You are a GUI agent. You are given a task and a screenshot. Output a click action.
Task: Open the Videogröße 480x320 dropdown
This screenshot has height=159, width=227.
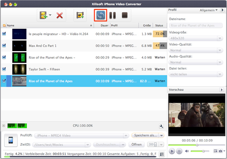[x=196, y=38]
